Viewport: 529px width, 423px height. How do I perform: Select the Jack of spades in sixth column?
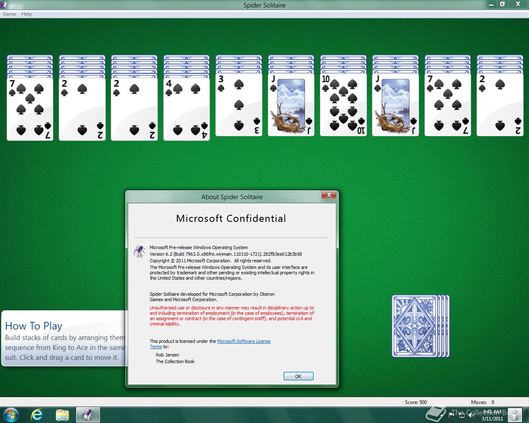[291, 105]
